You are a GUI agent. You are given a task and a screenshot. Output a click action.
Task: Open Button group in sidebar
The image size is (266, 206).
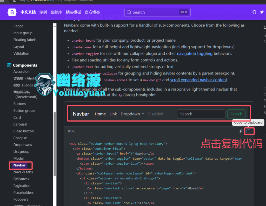(x=24, y=111)
